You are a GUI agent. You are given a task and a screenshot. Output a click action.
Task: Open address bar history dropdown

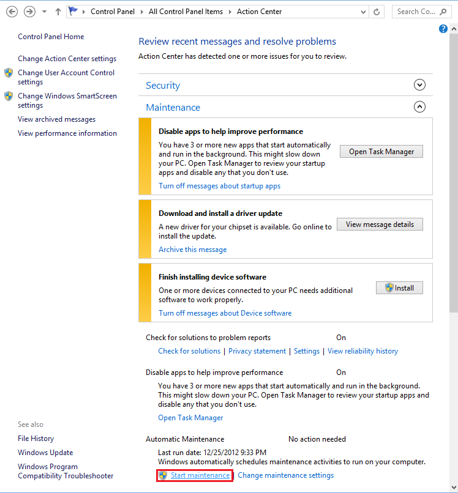[363, 12]
